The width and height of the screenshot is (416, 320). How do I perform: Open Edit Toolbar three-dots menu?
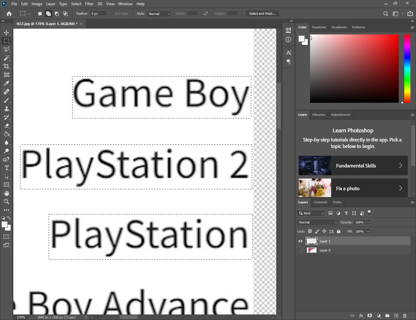pos(6,210)
